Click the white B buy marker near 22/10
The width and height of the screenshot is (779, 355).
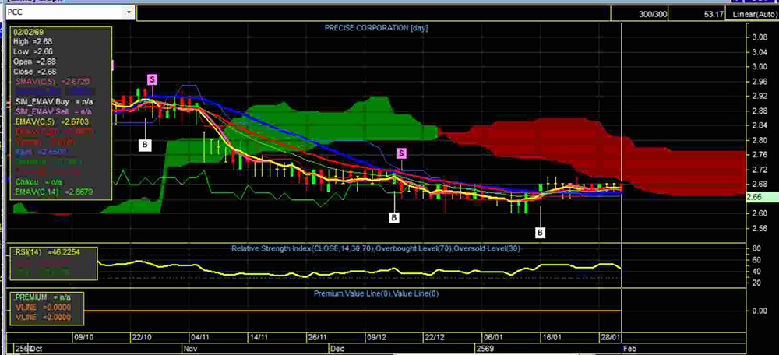click(144, 144)
